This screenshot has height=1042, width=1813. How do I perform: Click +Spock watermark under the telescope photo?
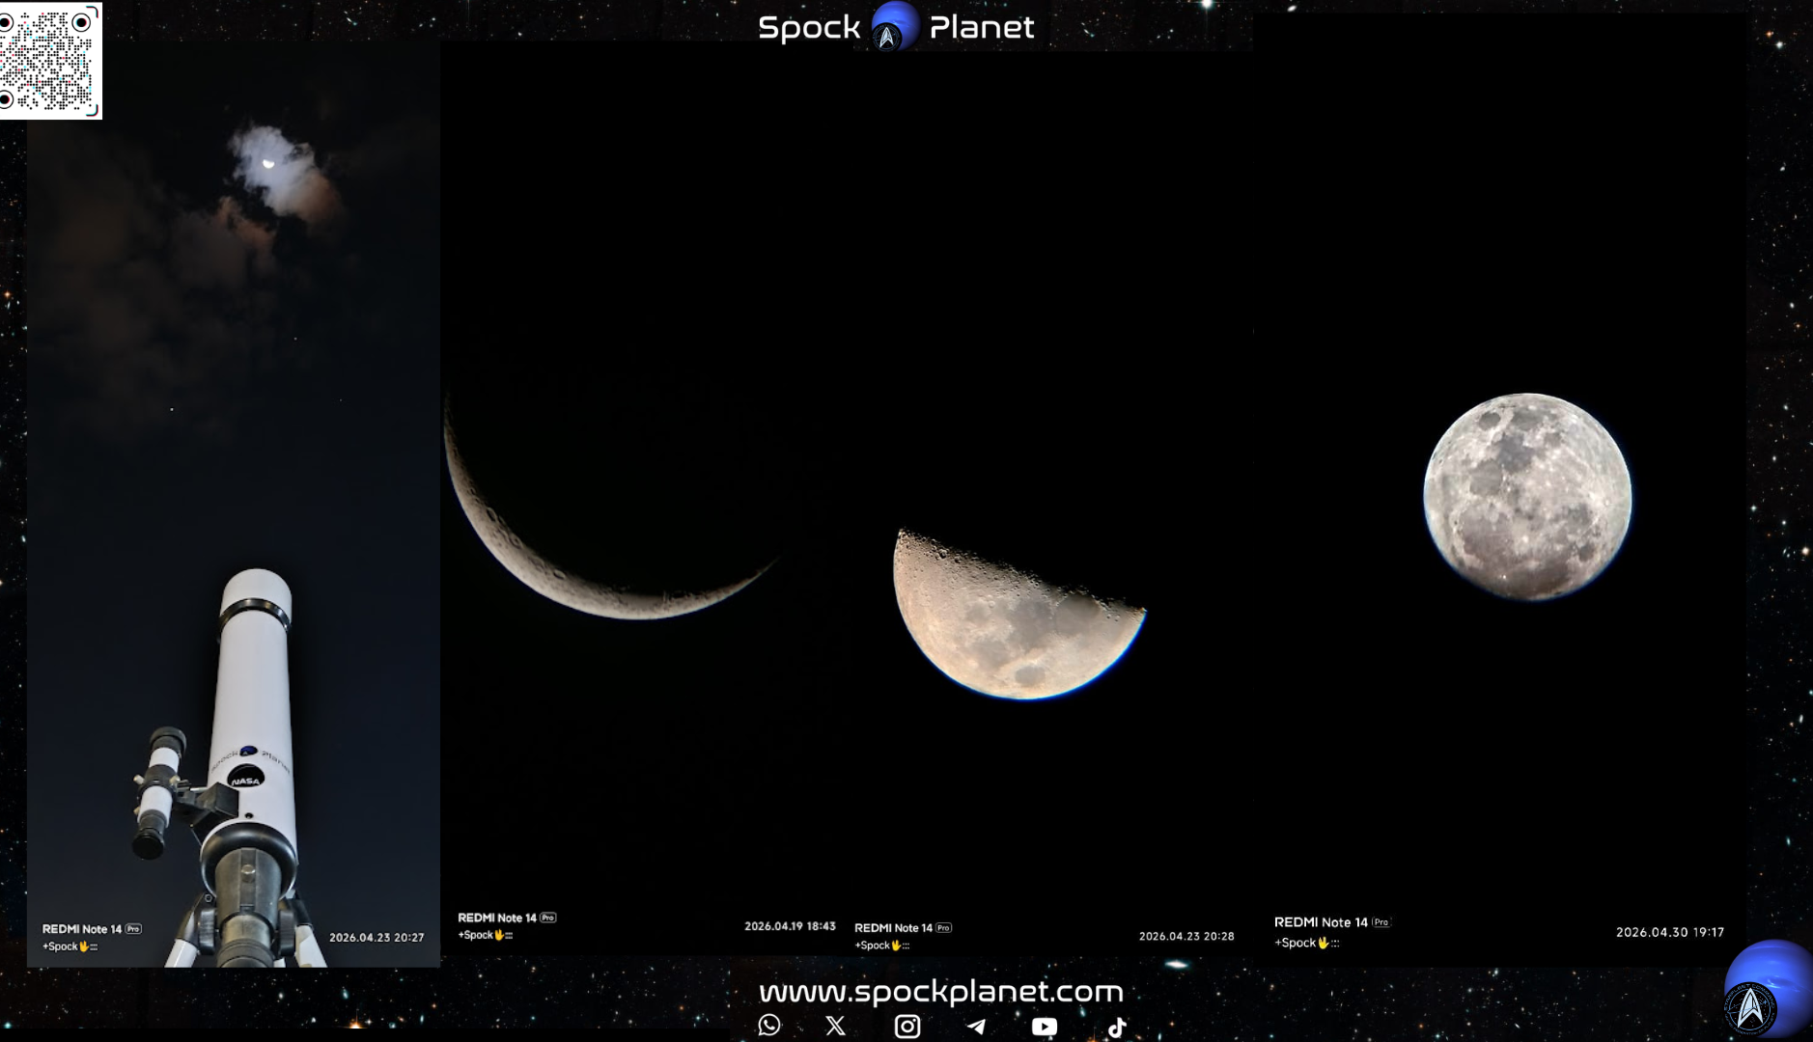click(70, 946)
